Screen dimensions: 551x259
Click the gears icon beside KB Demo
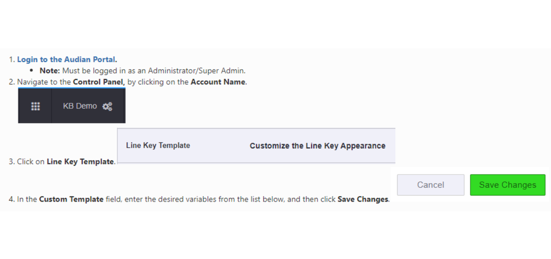[x=107, y=106]
